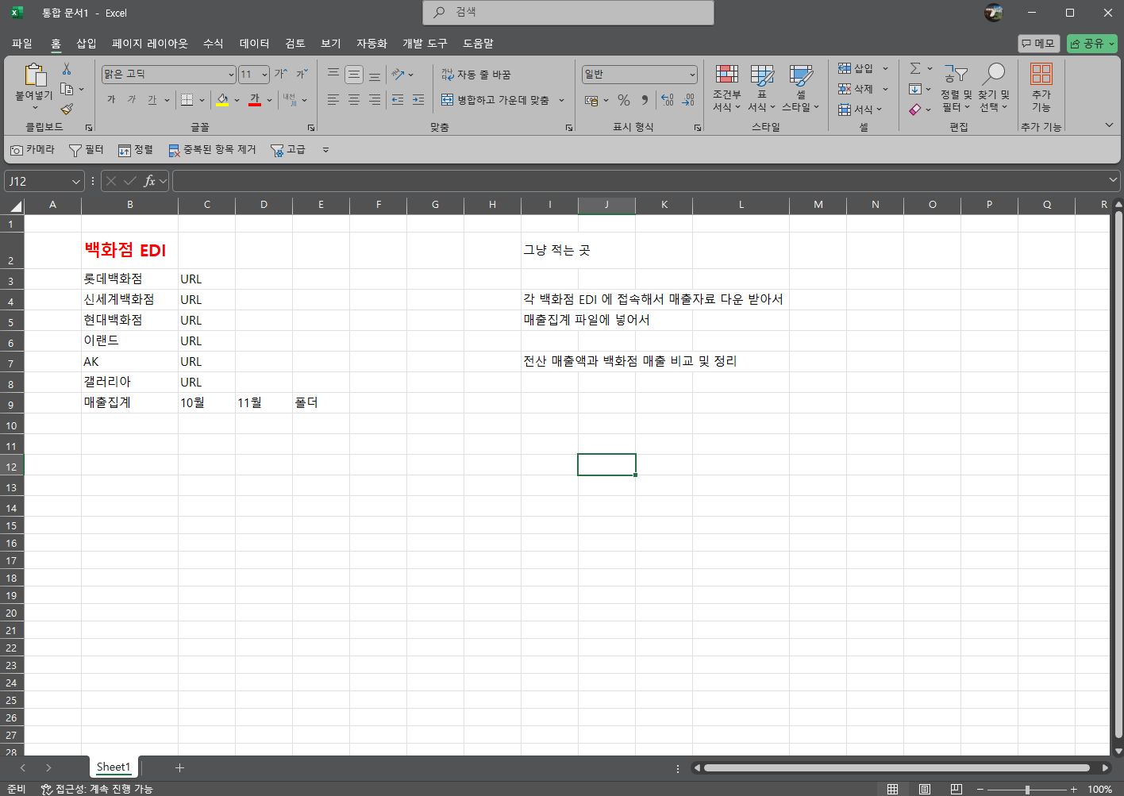Decrease font size with smaller 가 icon
The width and height of the screenshot is (1124, 796).
pos(302,74)
